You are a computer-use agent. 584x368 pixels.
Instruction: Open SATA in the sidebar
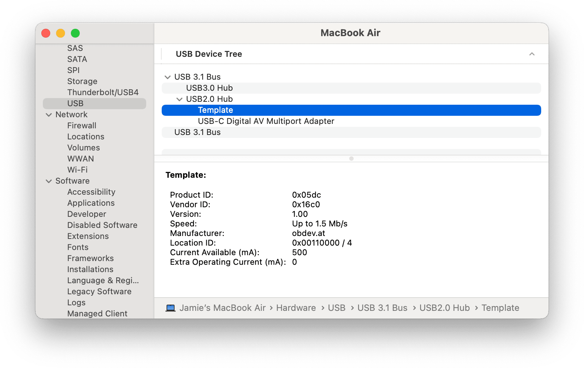click(77, 59)
